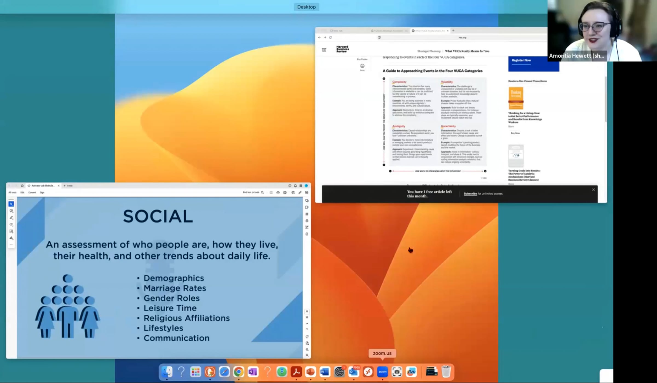Click the hbr.org address bar
The image size is (657, 383).
tap(462, 37)
